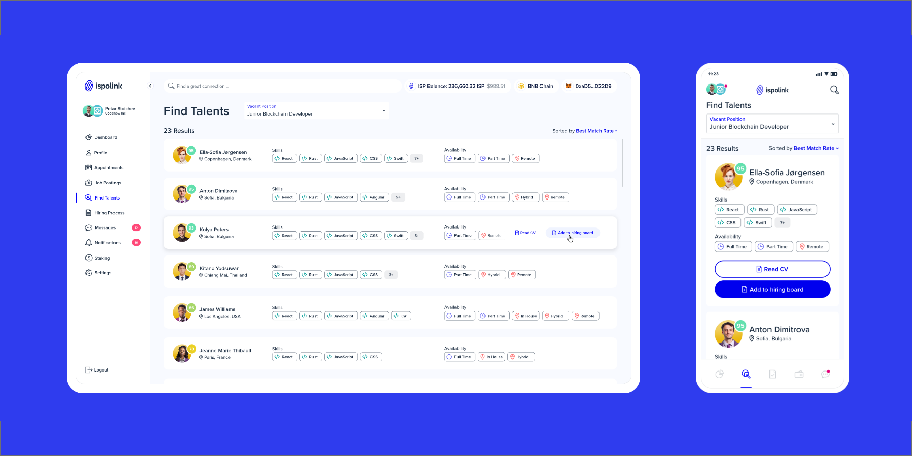Click the ispolink logo in sidebar
The width and height of the screenshot is (912, 456).
pyautogui.click(x=103, y=85)
